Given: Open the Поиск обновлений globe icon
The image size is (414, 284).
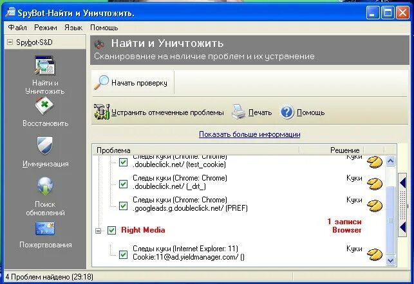Looking at the screenshot, I should (x=45, y=186).
